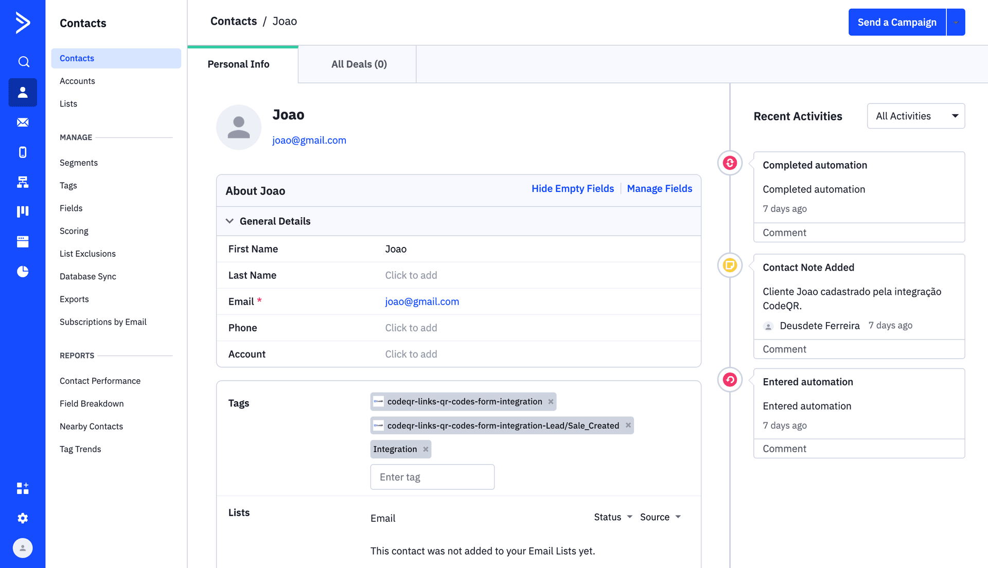Image resolution: width=988 pixels, height=568 pixels.
Task: Open Reports via the pie chart icon
Action: click(23, 271)
